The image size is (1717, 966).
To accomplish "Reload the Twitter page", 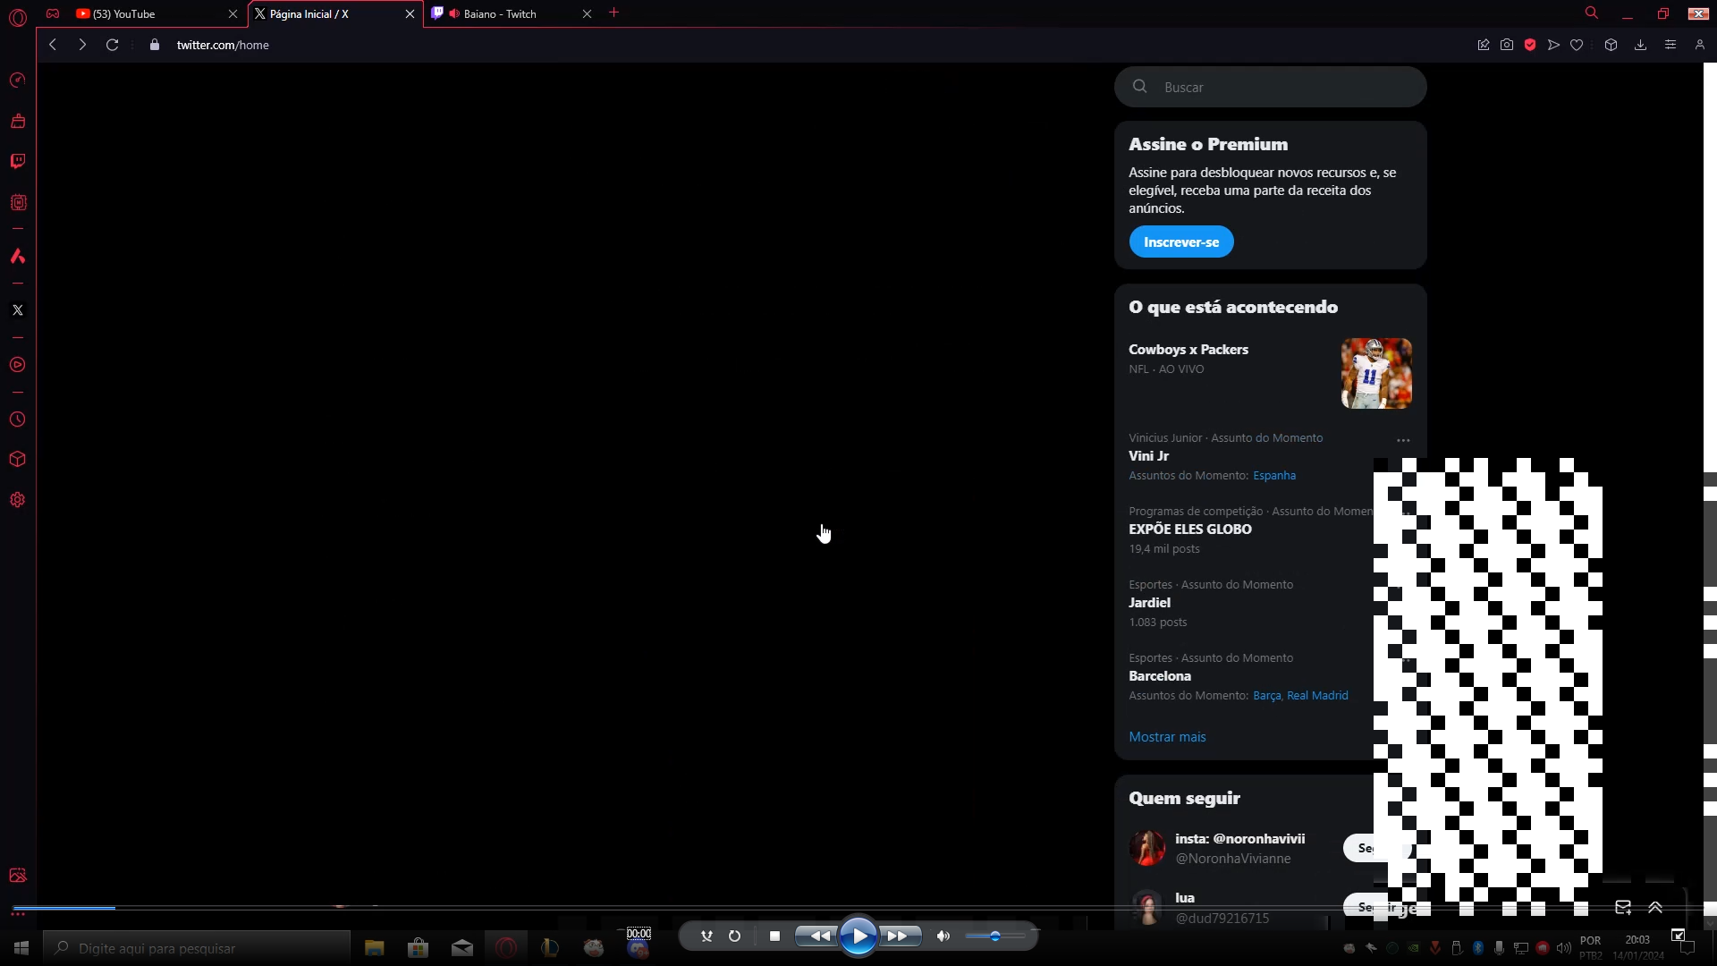I will point(112,45).
